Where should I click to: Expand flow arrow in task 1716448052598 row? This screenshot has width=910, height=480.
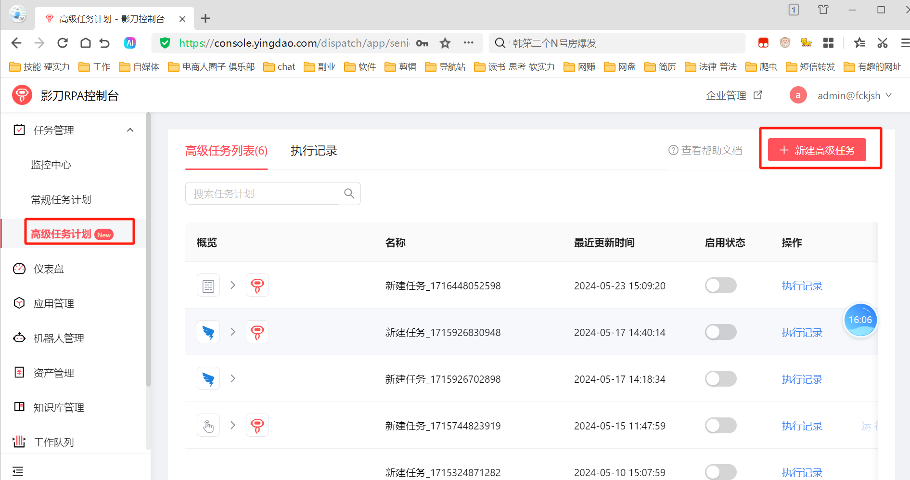233,285
